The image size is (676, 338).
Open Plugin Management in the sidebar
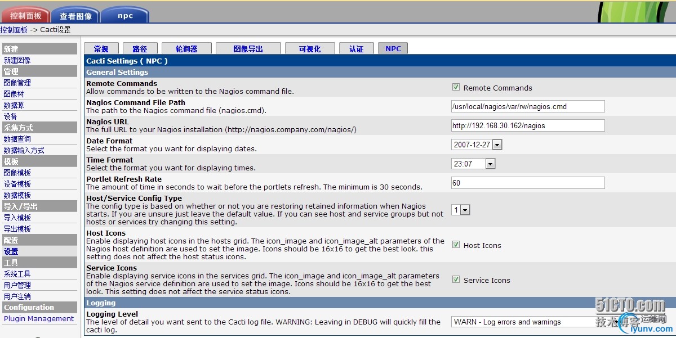pos(39,319)
